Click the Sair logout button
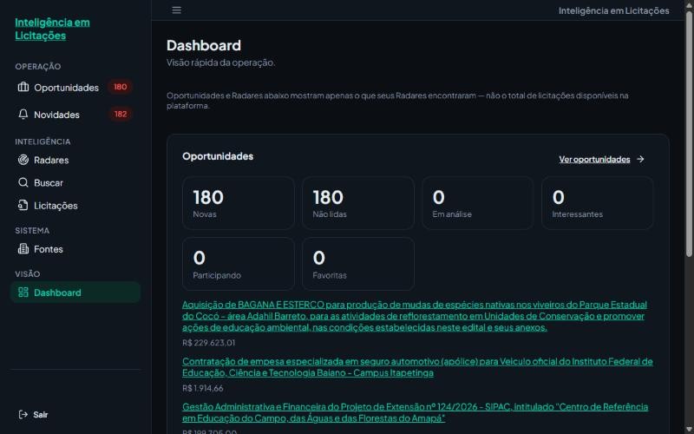 (x=33, y=415)
